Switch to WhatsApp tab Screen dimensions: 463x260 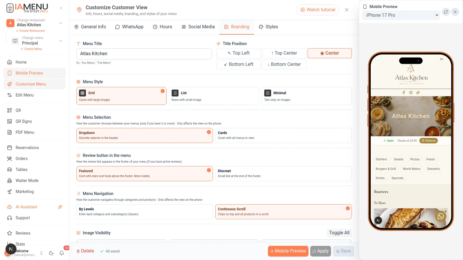[x=129, y=27]
